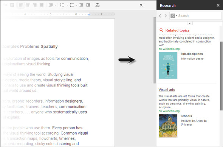This screenshot has width=223, height=147.
Task: Increase the indent
Action: 88,5
